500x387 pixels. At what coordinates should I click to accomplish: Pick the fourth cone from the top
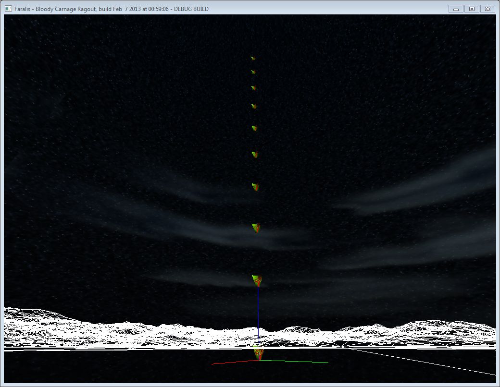(254, 106)
